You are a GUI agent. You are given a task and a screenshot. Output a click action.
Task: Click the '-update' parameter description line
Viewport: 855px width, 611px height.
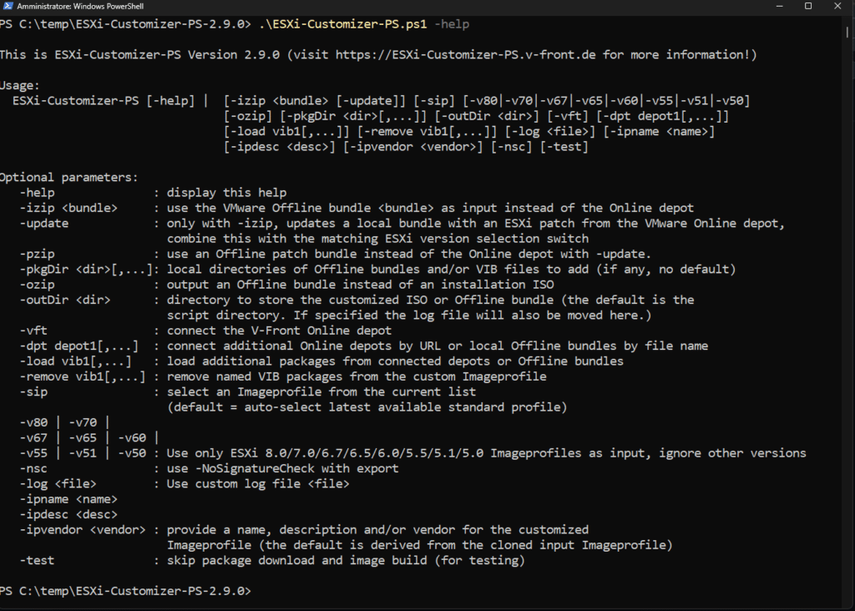click(475, 223)
